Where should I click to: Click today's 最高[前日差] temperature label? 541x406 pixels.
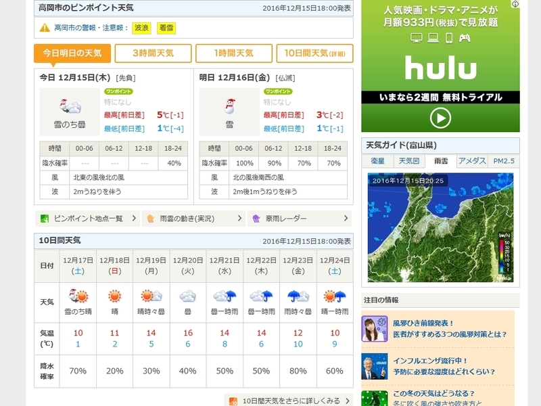click(124, 115)
